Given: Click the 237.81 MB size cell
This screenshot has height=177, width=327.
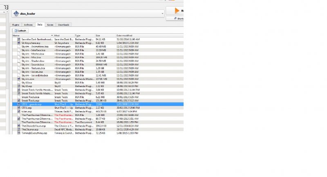Looking at the screenshot, I should point(101,79).
